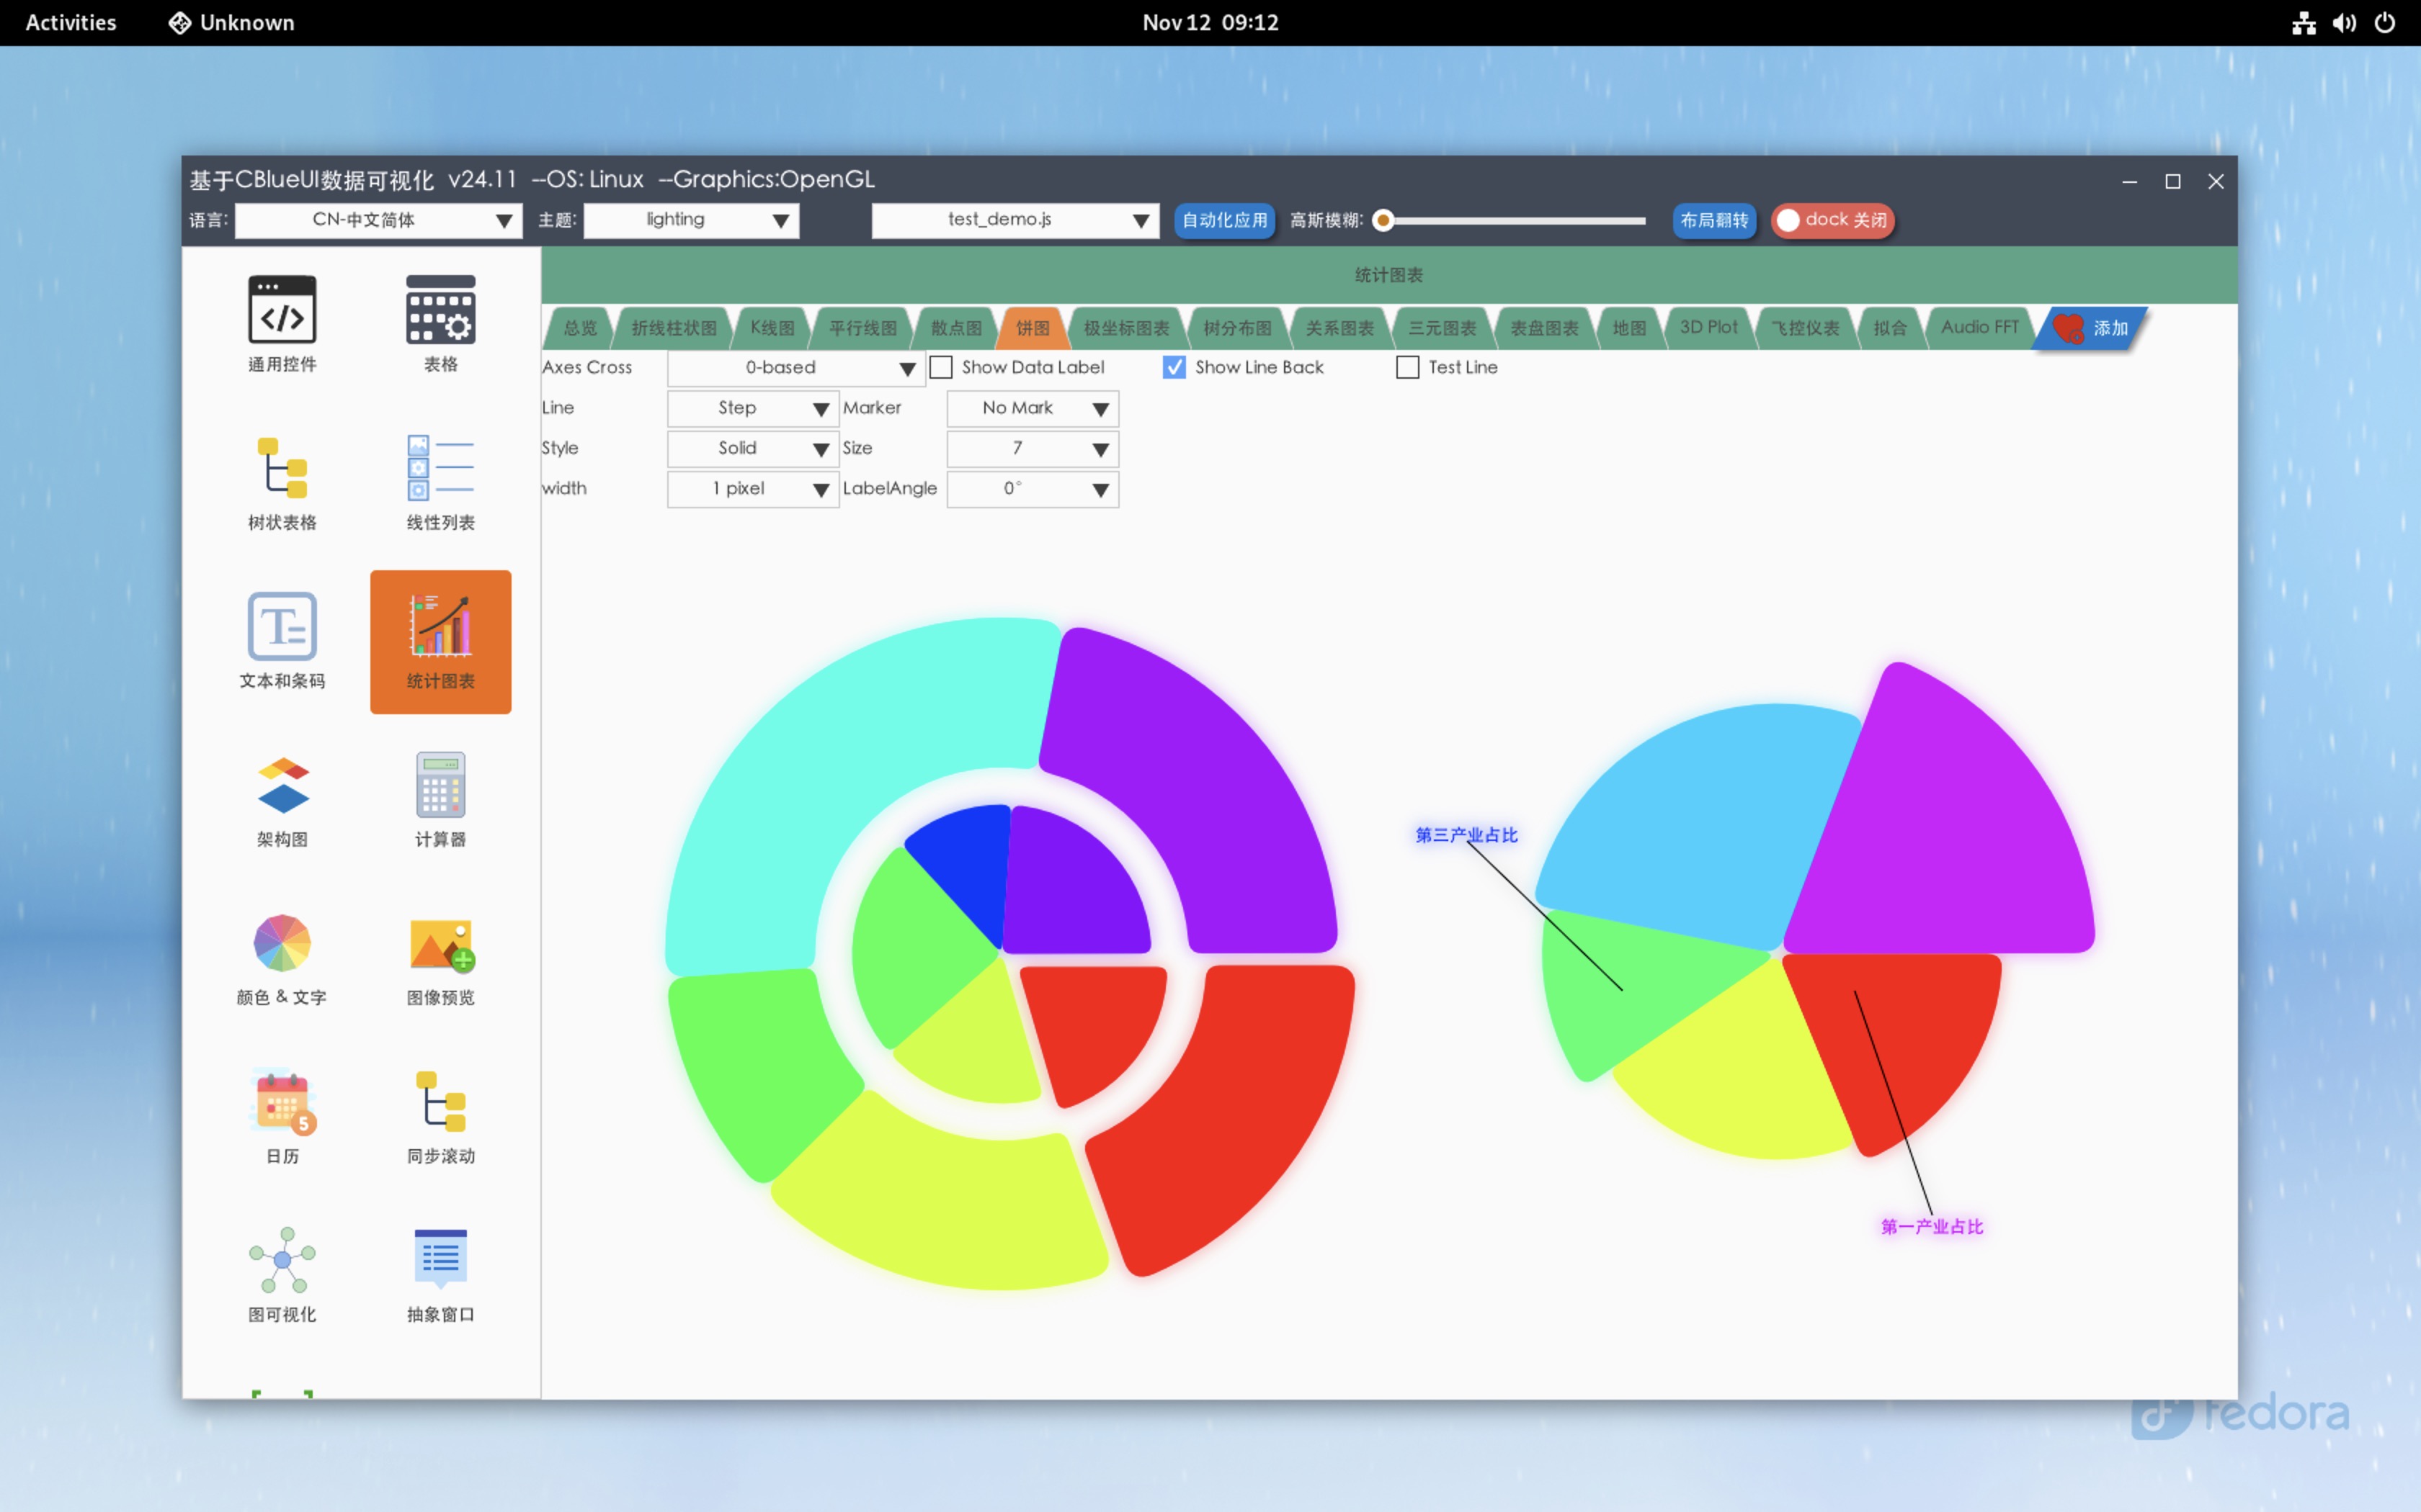This screenshot has width=2421, height=1512.
Task: Expand the Axes Cross 0-based dropdown
Action: point(795,368)
